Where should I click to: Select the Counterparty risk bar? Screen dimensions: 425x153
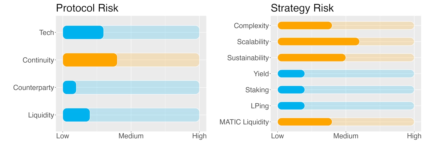click(69, 87)
